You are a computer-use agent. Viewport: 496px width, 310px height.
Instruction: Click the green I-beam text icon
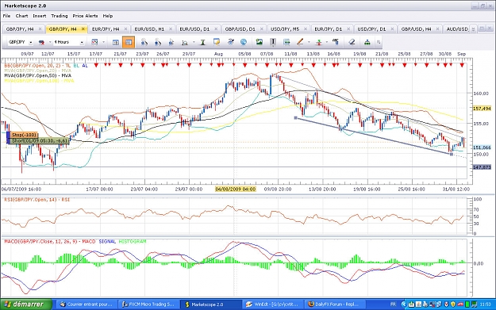[x=203, y=42]
